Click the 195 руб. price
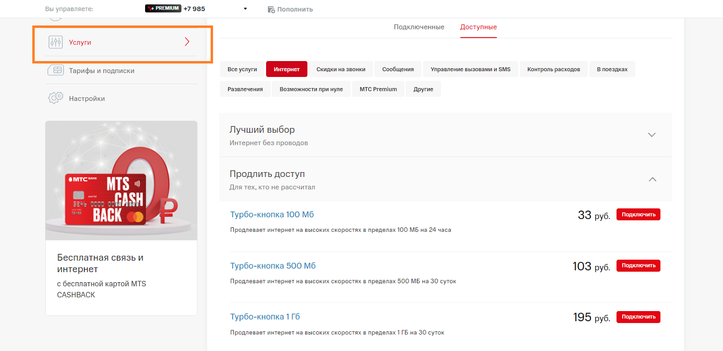Screen dimensions: 723x351 tap(591, 317)
